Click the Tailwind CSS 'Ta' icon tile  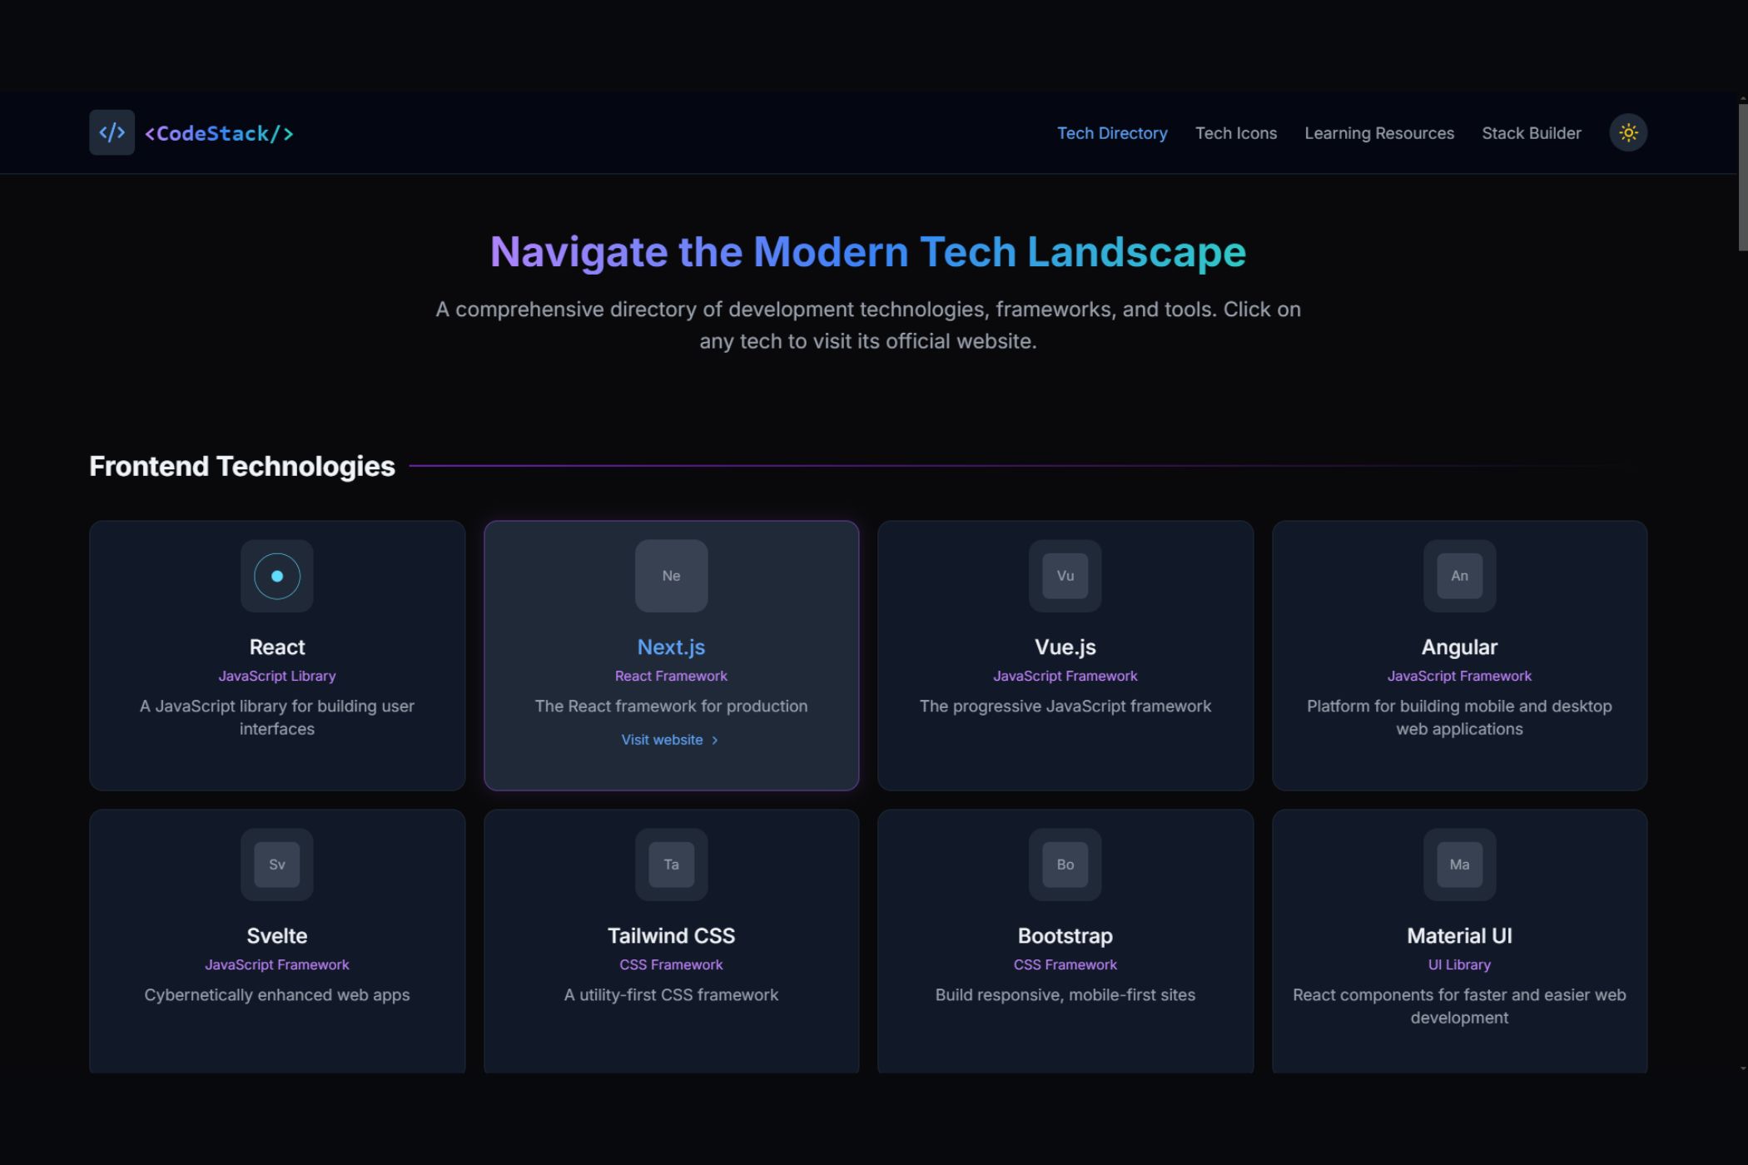coord(671,865)
